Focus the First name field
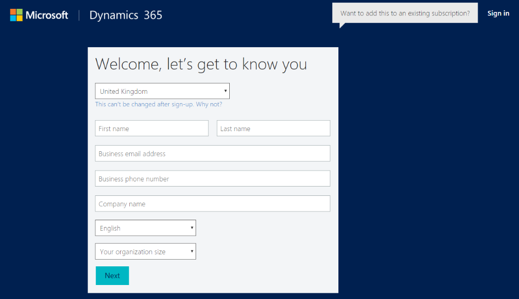The image size is (519, 299). pos(152,129)
